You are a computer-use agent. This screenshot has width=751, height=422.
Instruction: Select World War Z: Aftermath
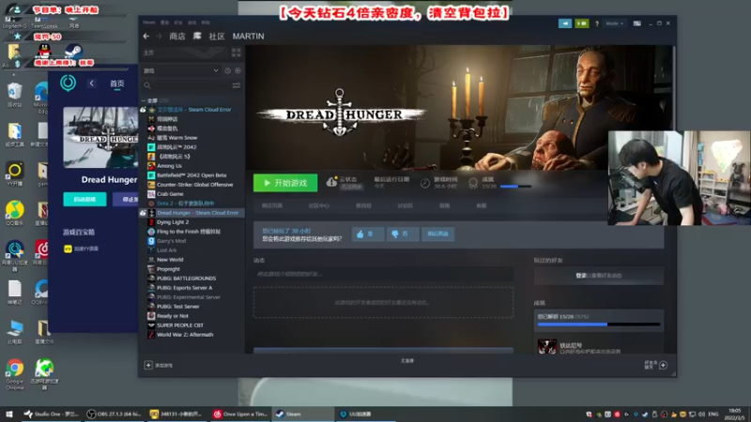[x=185, y=335]
